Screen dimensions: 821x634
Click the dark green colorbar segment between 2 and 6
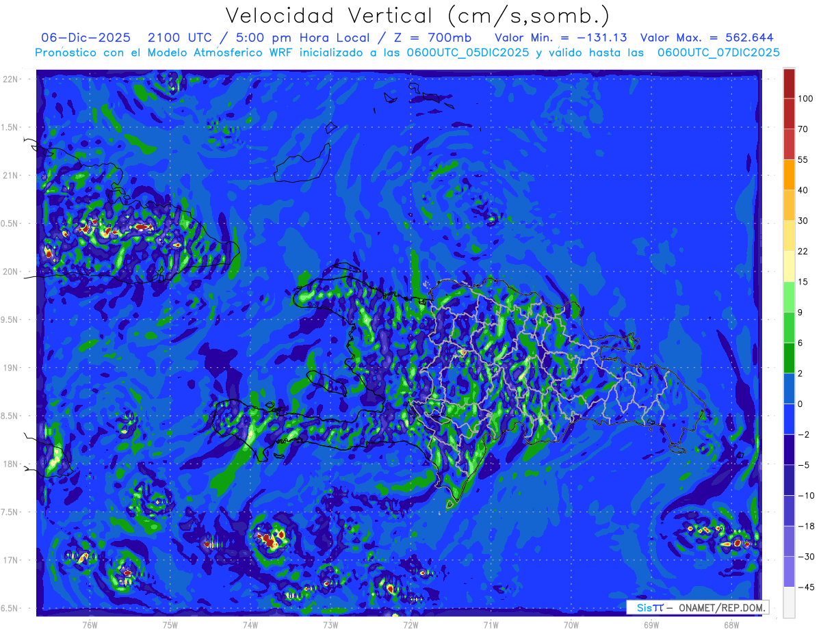tap(789, 358)
